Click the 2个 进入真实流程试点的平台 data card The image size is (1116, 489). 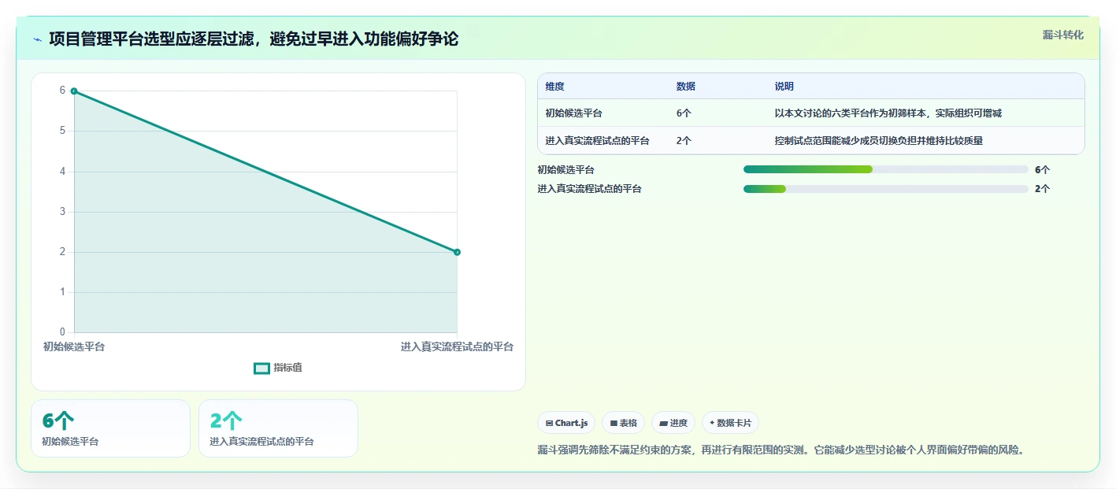[x=279, y=428]
